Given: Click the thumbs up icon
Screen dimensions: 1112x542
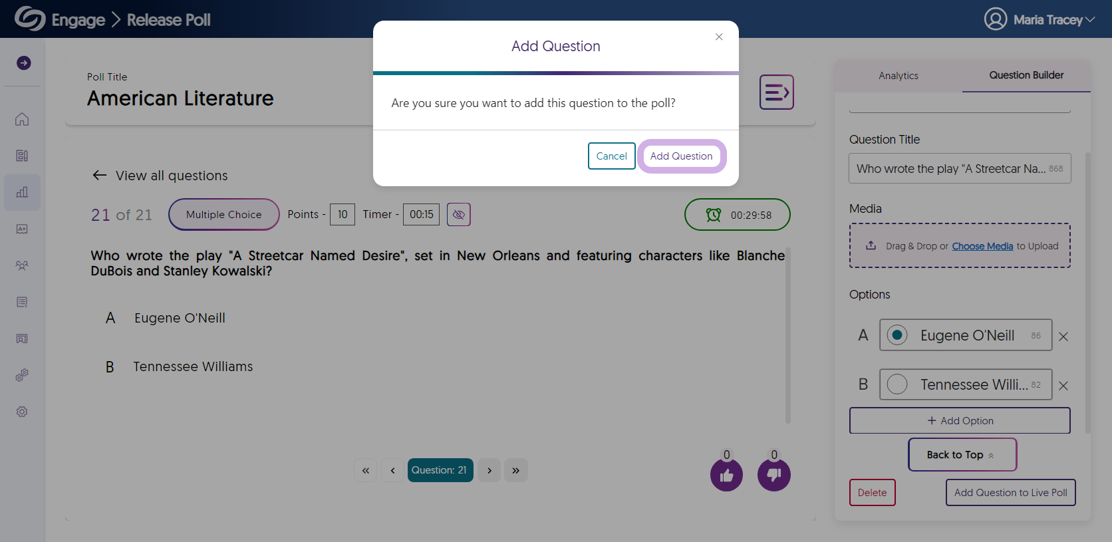Looking at the screenshot, I should pos(726,475).
